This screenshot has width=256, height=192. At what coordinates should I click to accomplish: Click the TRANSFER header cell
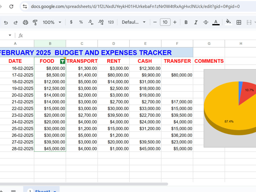(177, 61)
